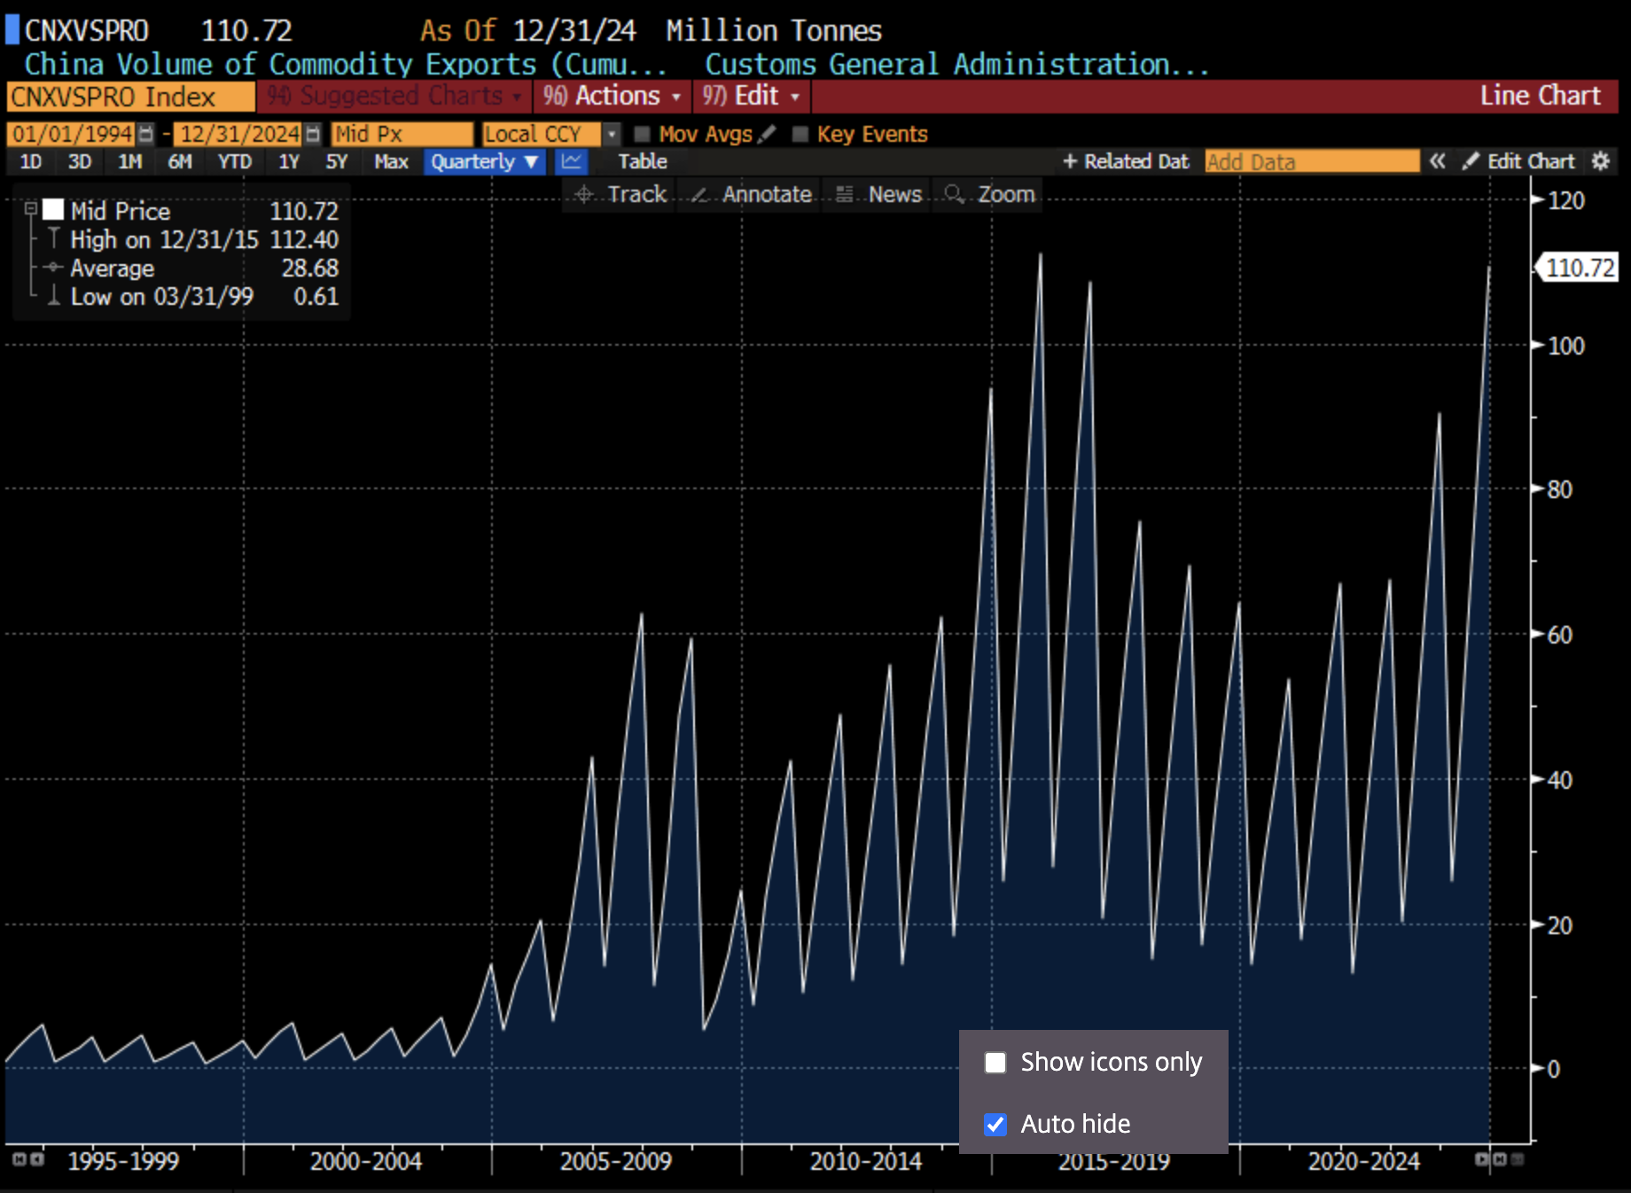Click High on 12/31/15 legend row
The height and width of the screenshot is (1193, 1631).
pyautogui.click(x=205, y=239)
